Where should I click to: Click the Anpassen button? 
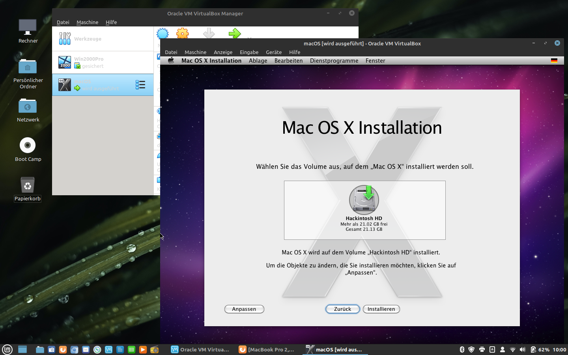[x=244, y=309]
